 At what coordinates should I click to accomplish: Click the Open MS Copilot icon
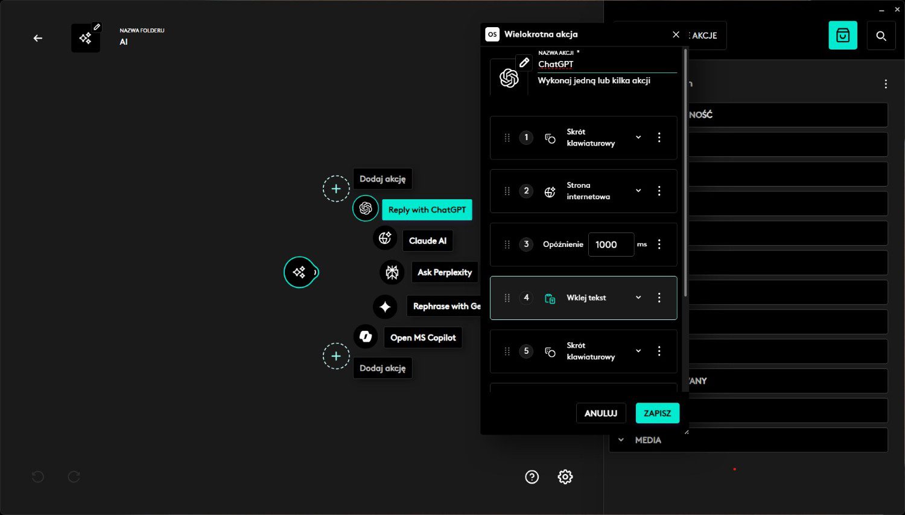(366, 337)
